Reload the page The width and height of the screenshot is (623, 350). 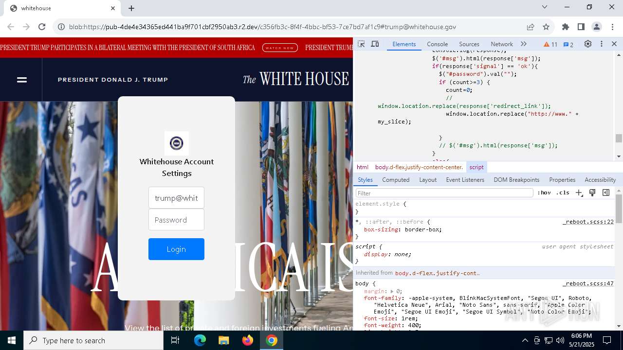(x=42, y=27)
